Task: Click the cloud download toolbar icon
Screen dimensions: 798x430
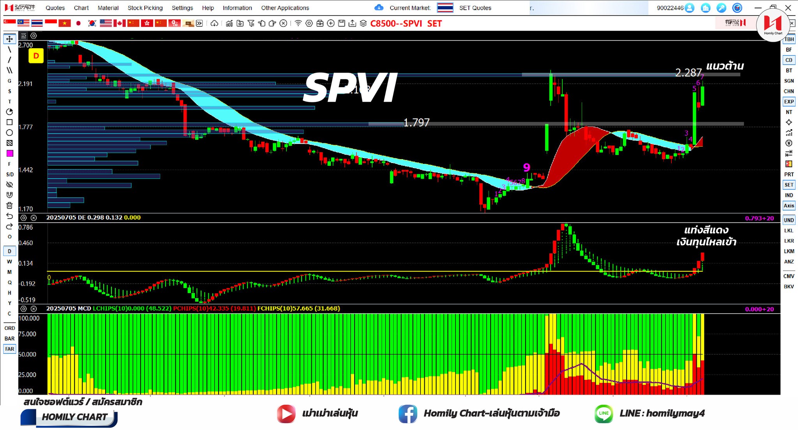Action: [x=214, y=23]
